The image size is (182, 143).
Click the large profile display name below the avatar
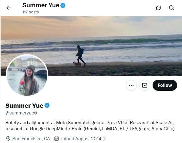pos(24,106)
